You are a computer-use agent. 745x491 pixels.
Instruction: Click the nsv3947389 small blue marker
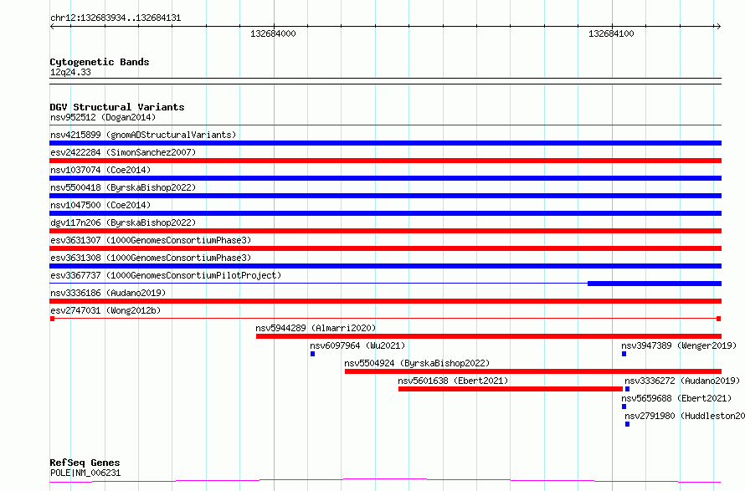click(624, 354)
